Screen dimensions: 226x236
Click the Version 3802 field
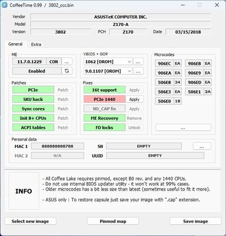click(x=61, y=32)
